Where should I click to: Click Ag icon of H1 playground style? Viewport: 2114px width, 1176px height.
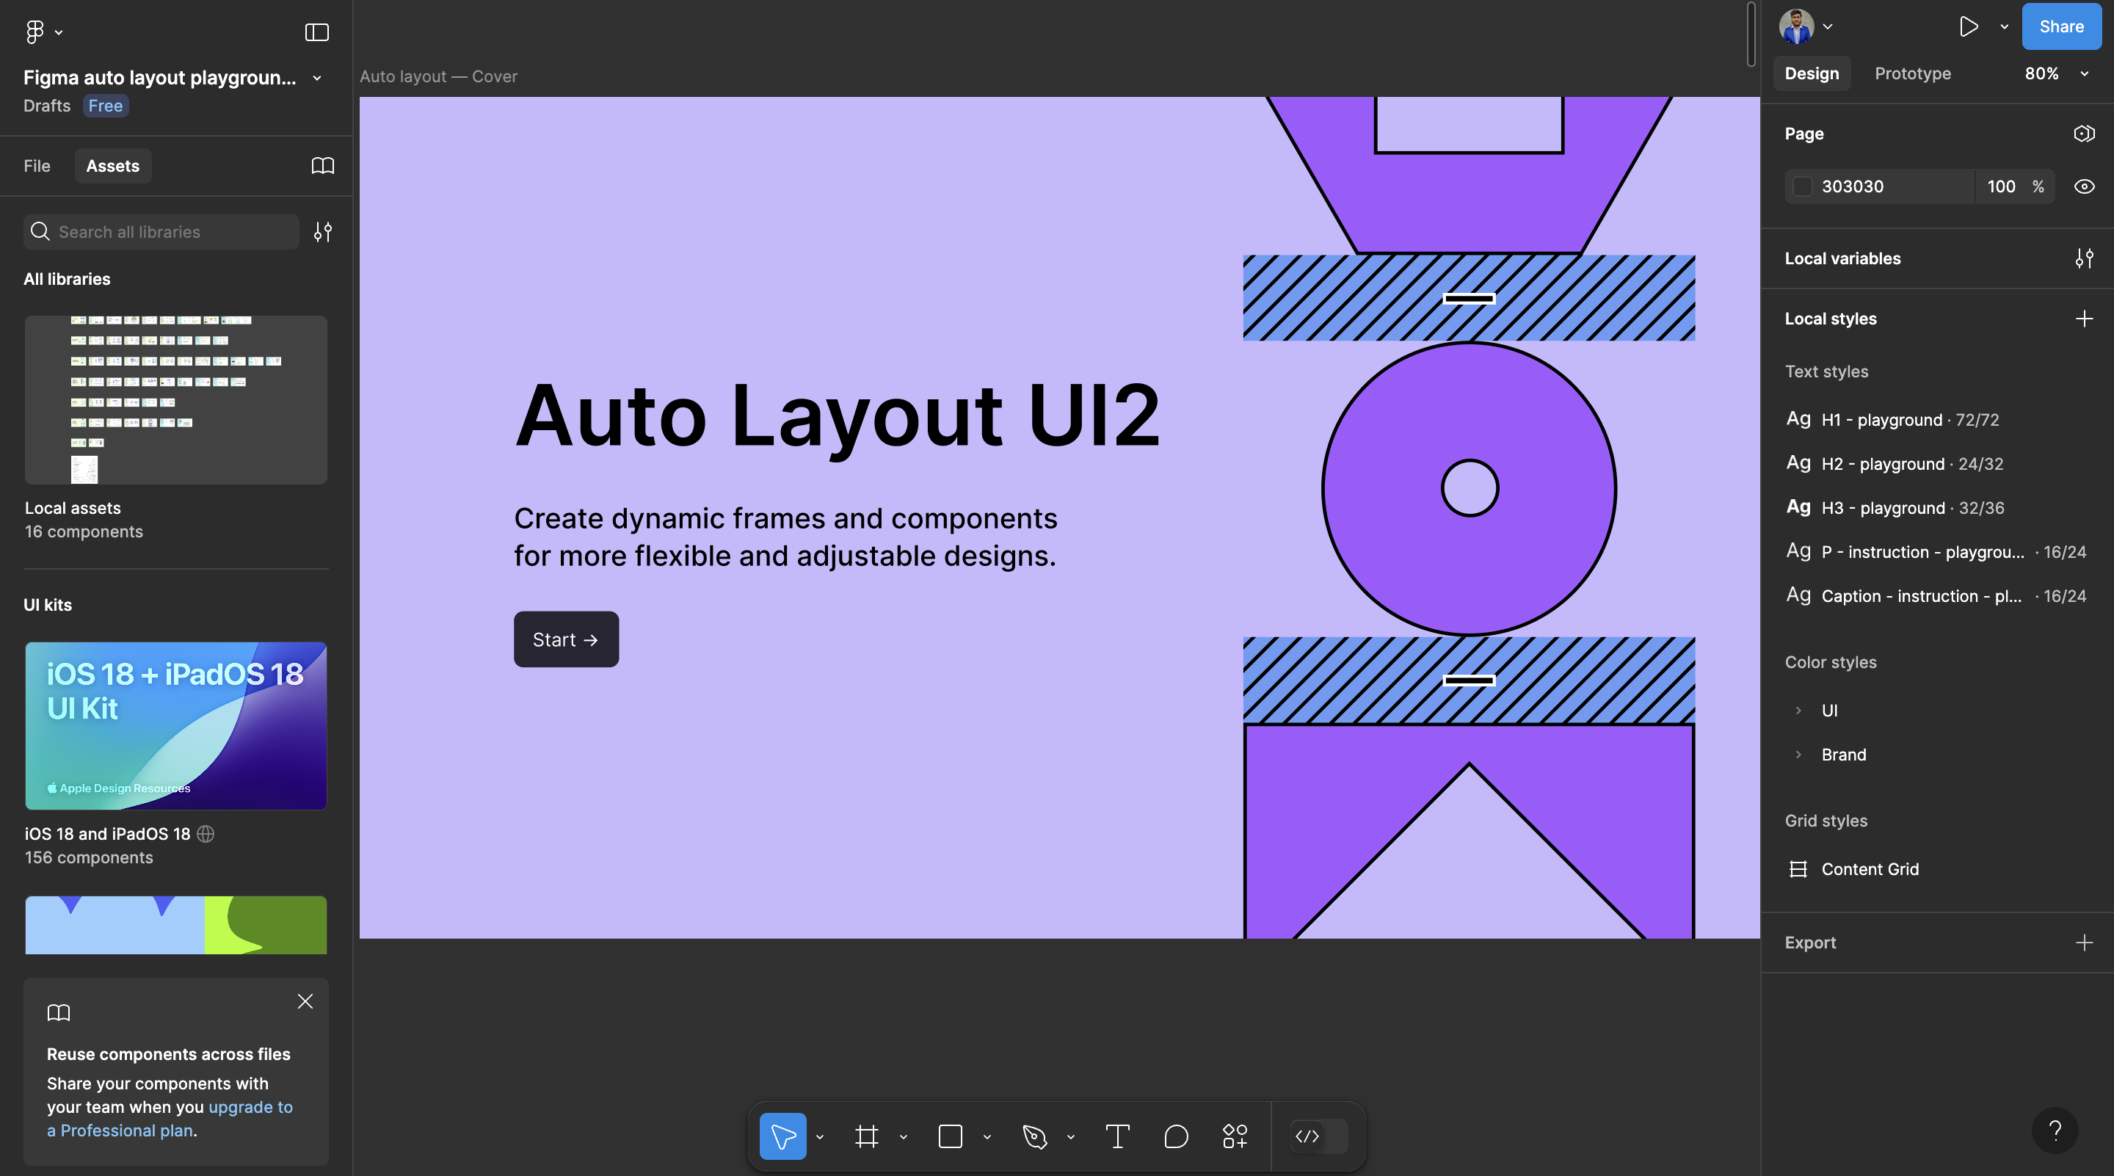point(1798,418)
